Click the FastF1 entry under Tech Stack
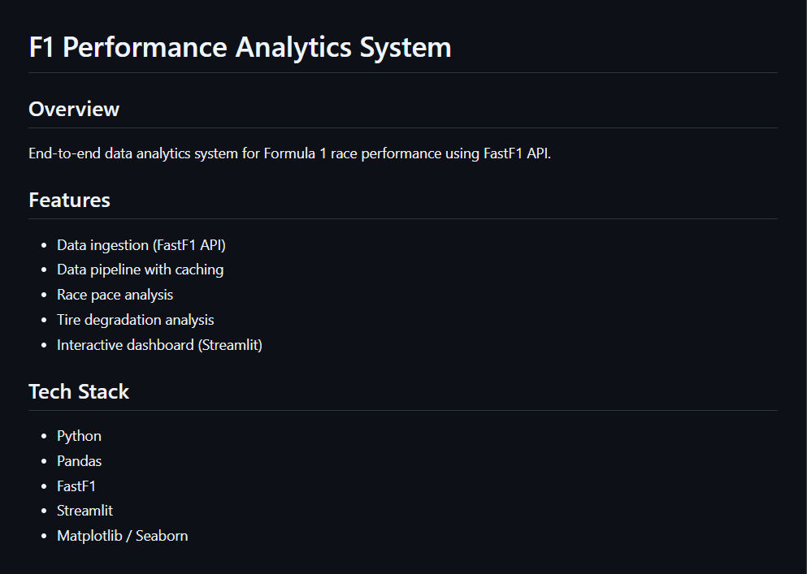This screenshot has width=807, height=574. 76,486
